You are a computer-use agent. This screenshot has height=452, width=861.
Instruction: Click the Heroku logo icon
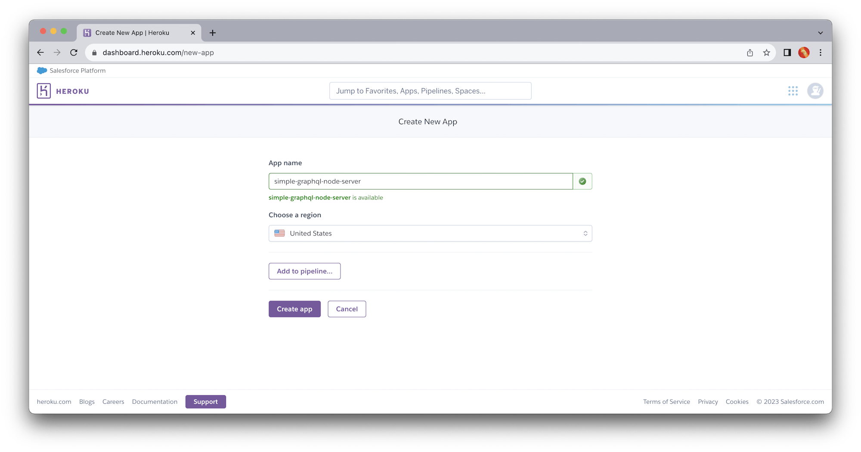[44, 91]
